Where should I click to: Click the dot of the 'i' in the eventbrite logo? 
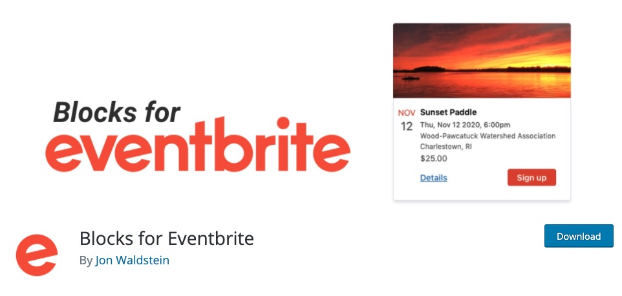(x=282, y=123)
